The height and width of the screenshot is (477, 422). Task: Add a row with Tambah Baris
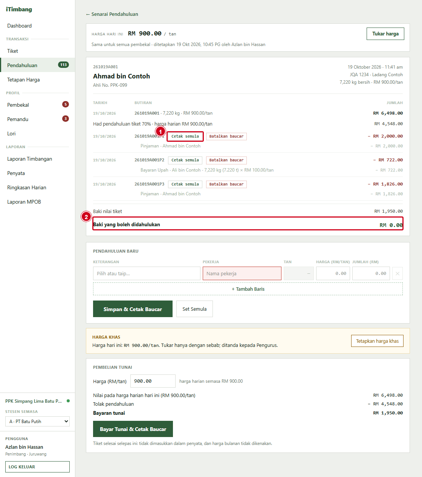coord(248,289)
